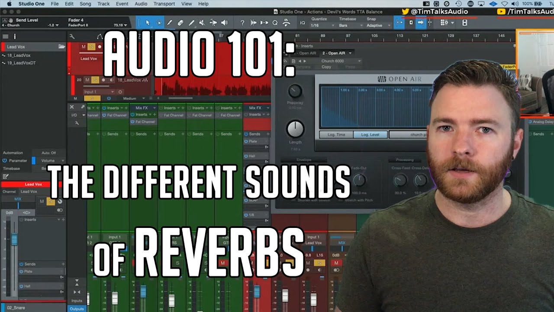This screenshot has height=312, width=554.
Task: Toggle Log. Level display in Open Air
Action: coord(370,135)
